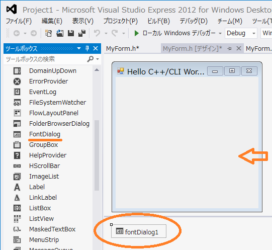The image size is (272, 250).
Task: Click the New Project toolbar icon
Action: (48, 33)
